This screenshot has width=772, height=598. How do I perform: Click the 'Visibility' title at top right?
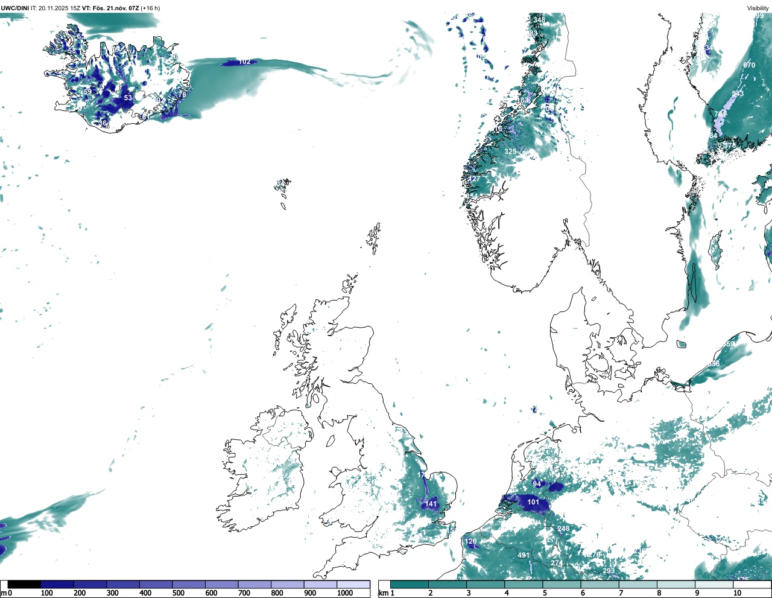point(758,8)
